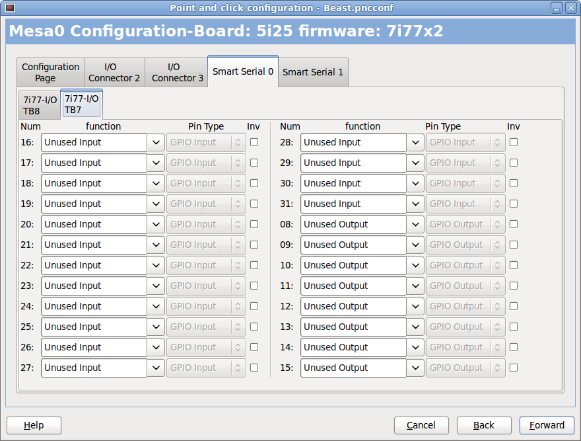Screen dimensions: 581x441
Task: Open function dropdown arrow for pin 21
Action: (156, 245)
